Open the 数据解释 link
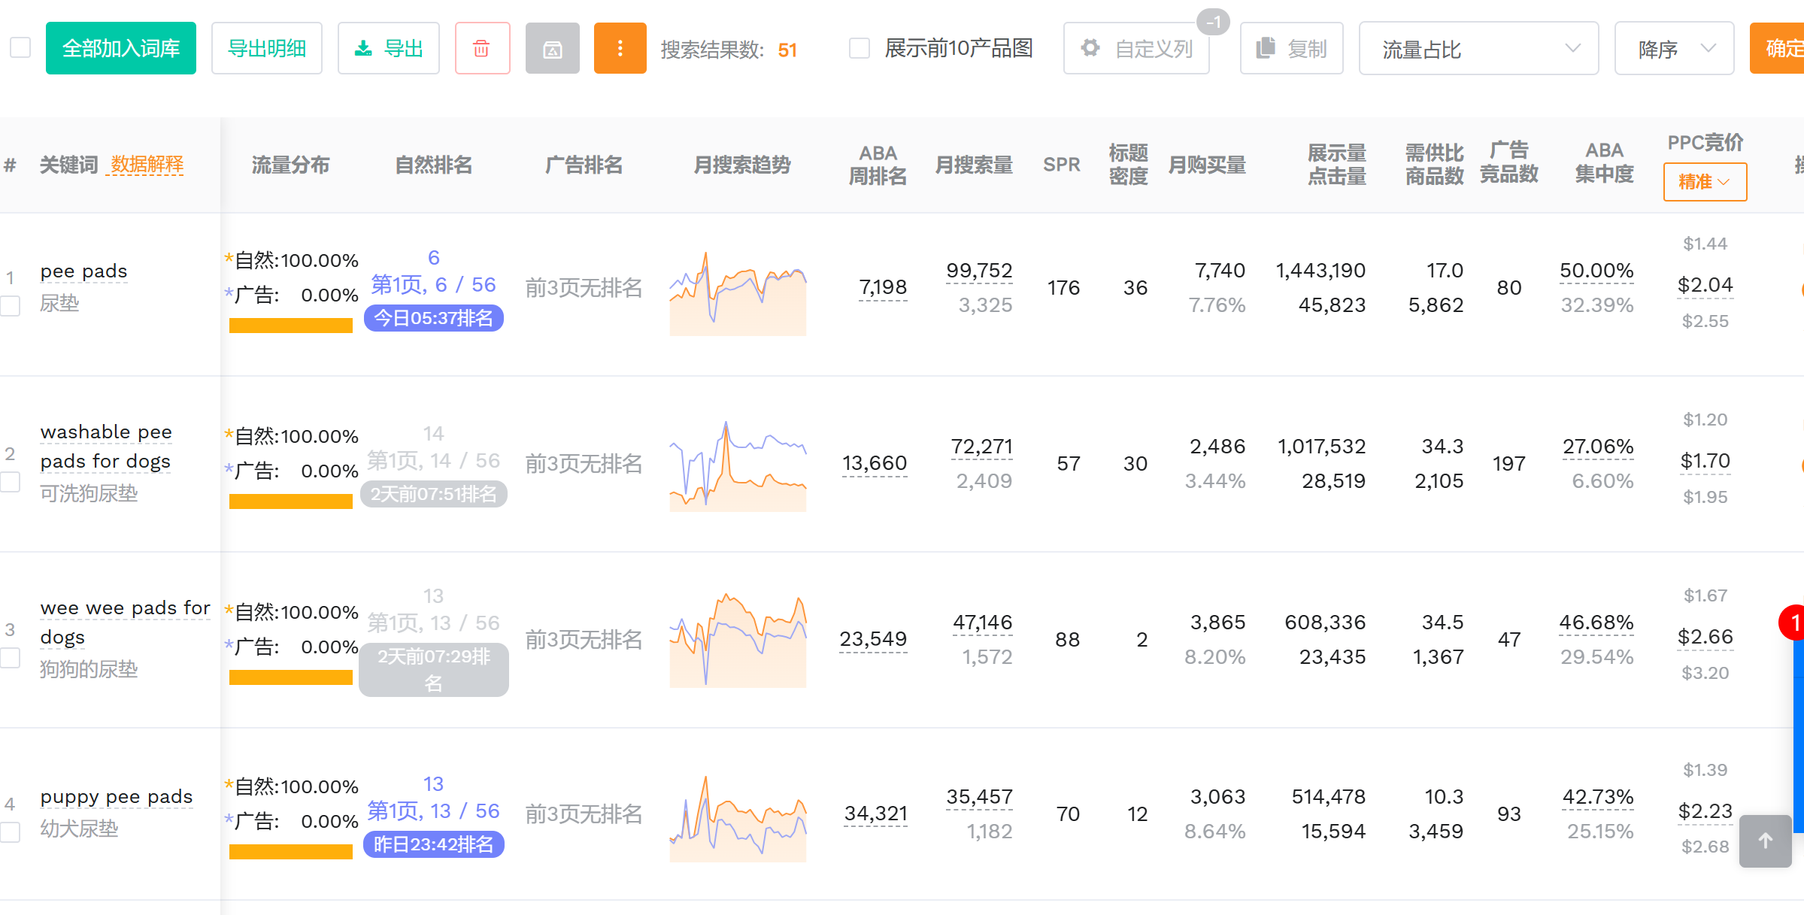Screen dimensions: 1804x915 [x=147, y=165]
